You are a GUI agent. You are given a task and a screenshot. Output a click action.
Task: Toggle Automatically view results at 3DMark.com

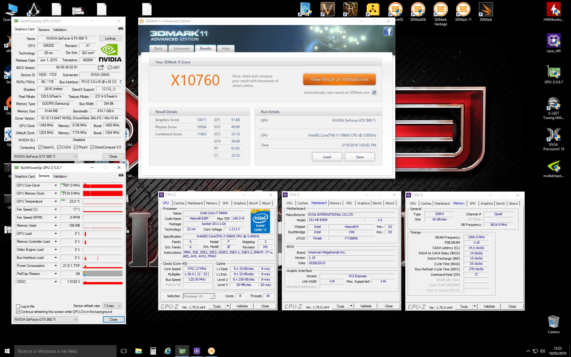[x=374, y=93]
